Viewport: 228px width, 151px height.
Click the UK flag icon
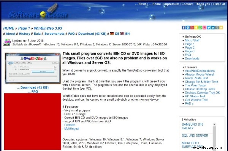(x=122, y=34)
